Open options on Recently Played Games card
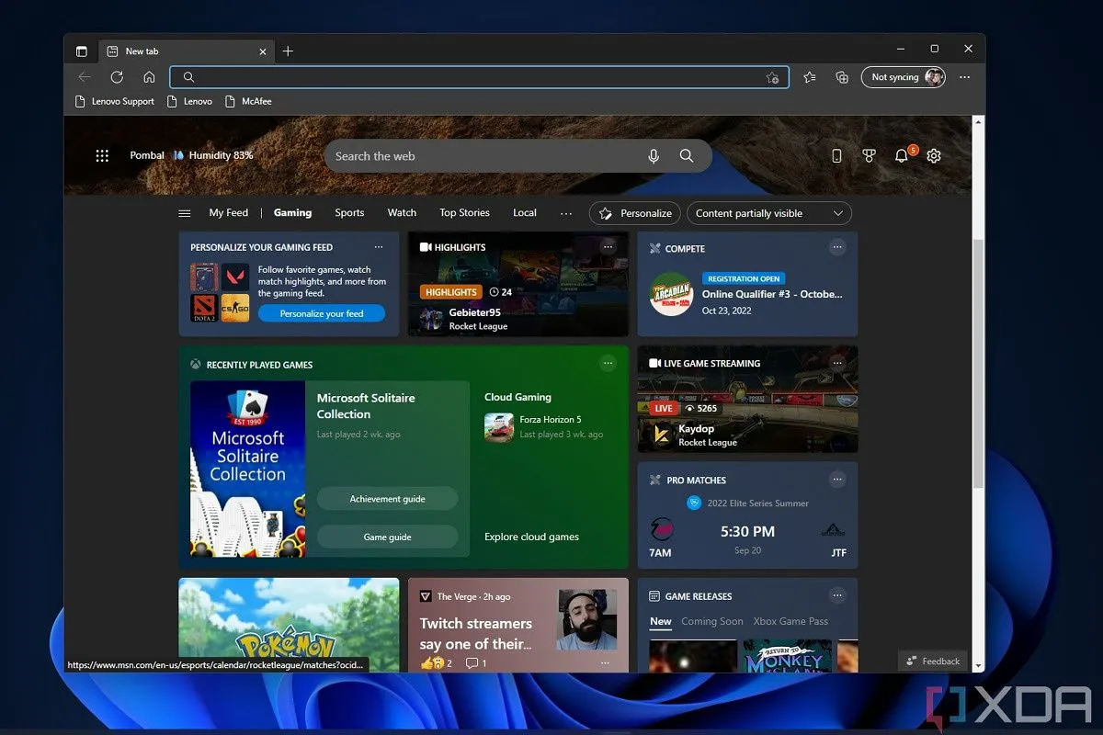The height and width of the screenshot is (735, 1103). (608, 363)
